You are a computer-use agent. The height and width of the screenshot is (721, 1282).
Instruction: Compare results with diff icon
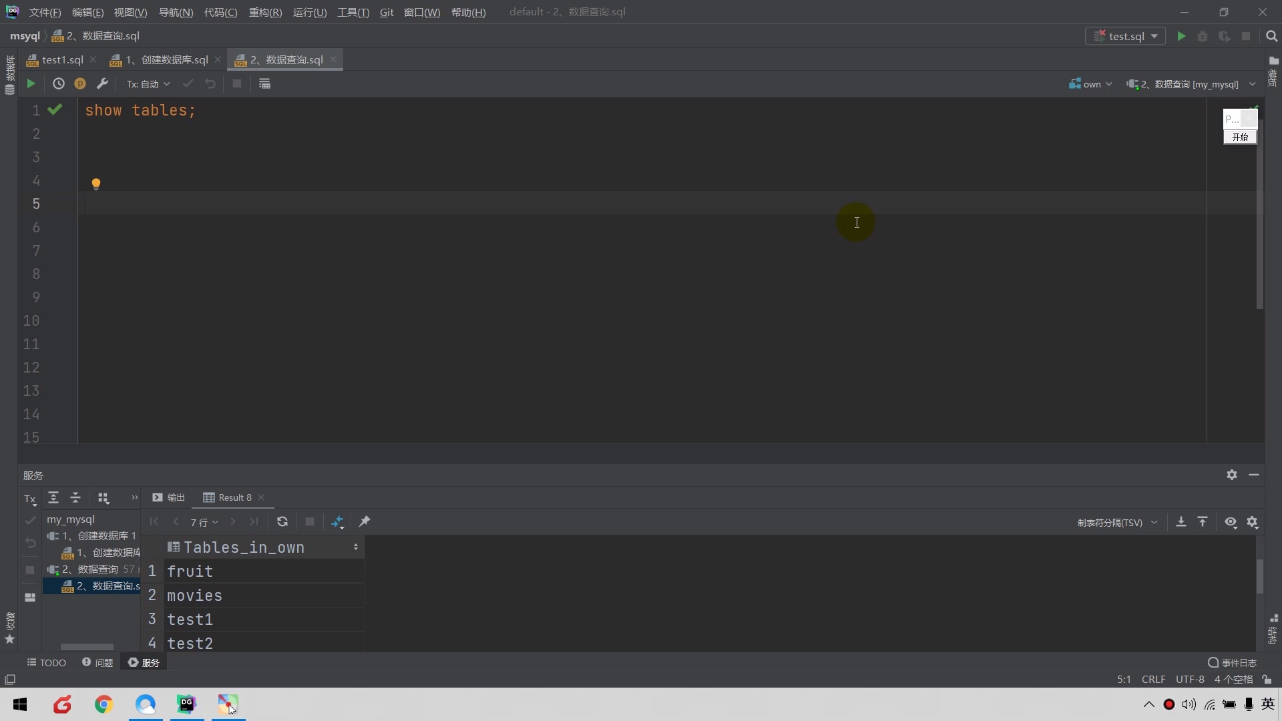339,522
